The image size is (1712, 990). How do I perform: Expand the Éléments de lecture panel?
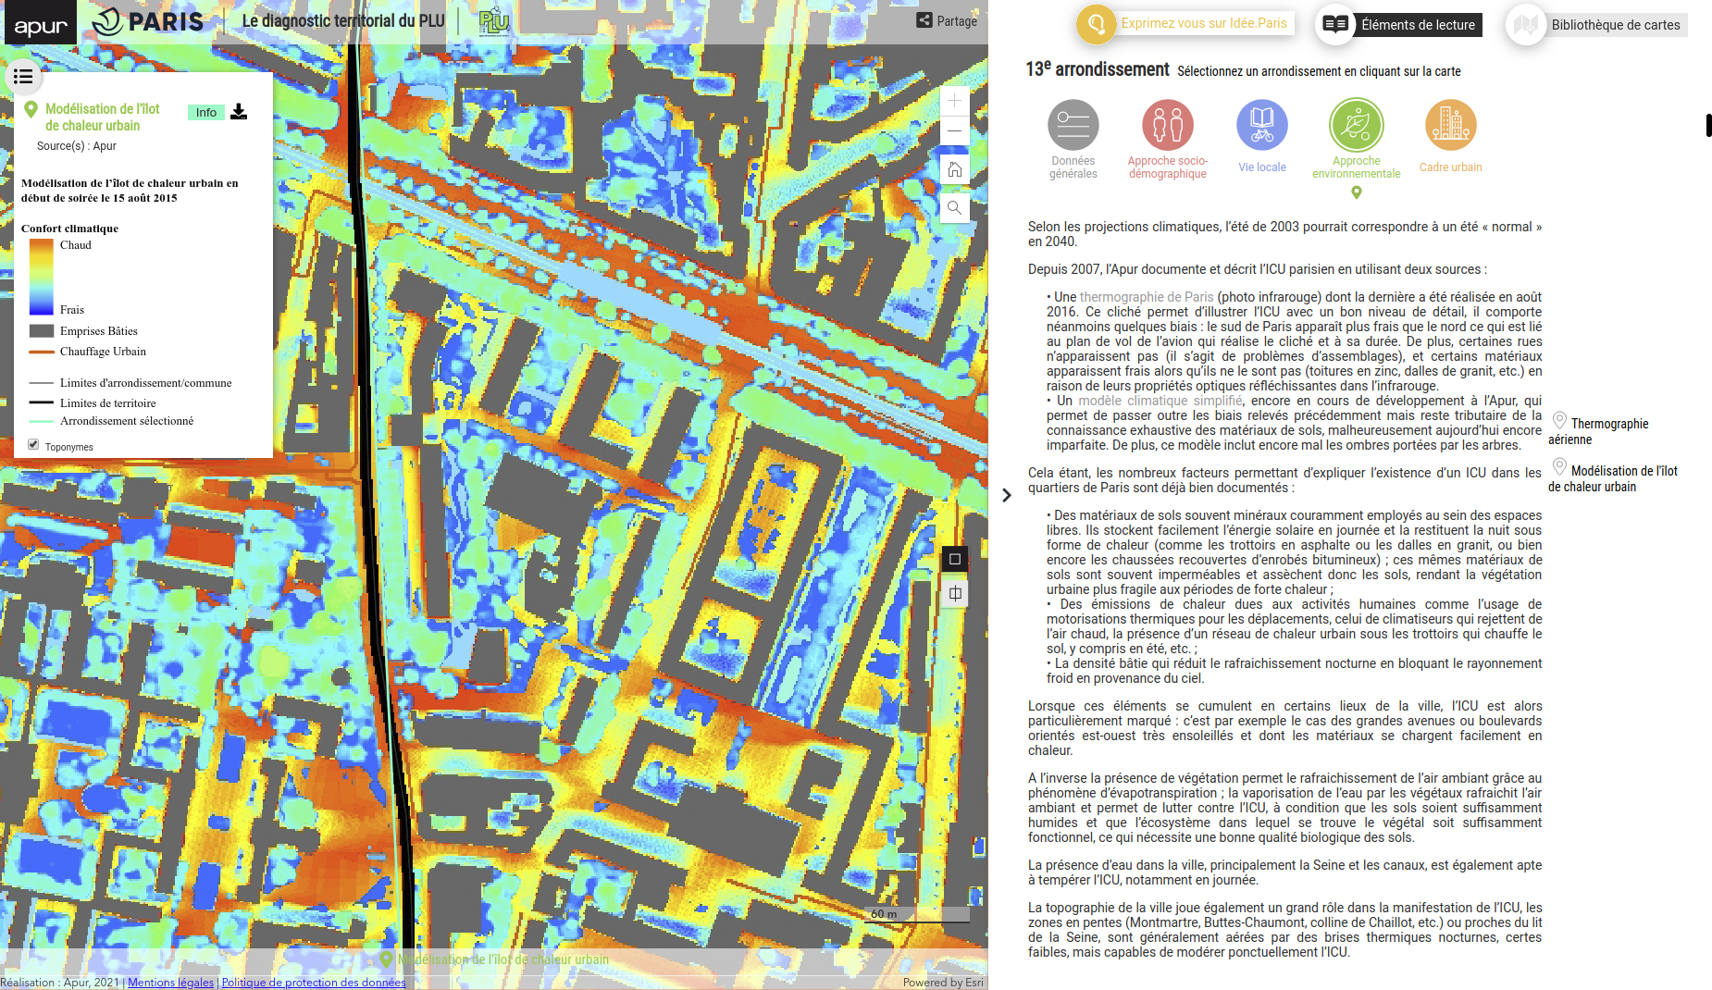[x=1399, y=25]
